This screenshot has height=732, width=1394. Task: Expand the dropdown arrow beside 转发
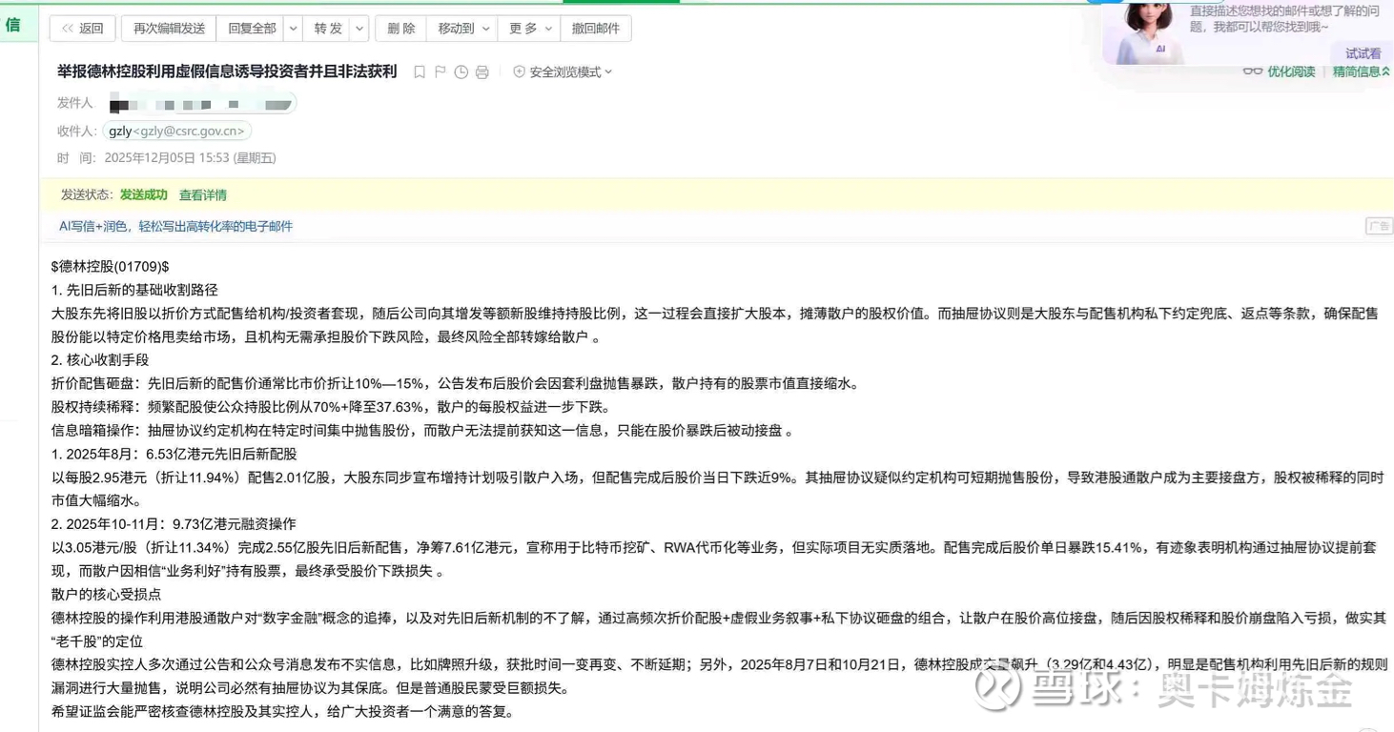[359, 29]
